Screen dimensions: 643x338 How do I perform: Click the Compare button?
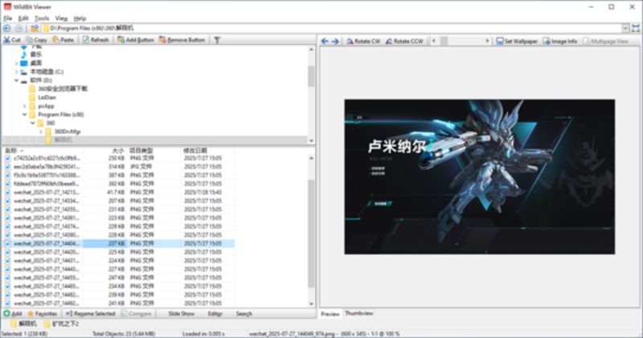pyautogui.click(x=136, y=313)
